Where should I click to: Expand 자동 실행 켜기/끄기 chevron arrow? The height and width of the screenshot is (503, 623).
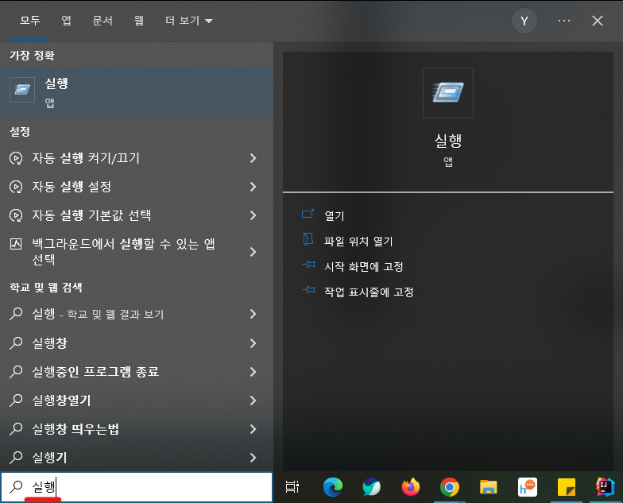click(x=253, y=158)
